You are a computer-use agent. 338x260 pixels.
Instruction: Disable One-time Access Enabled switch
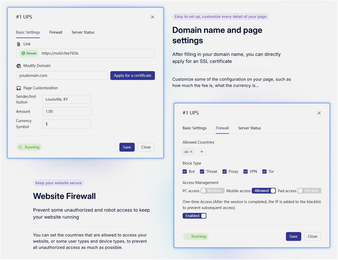[x=195, y=216]
